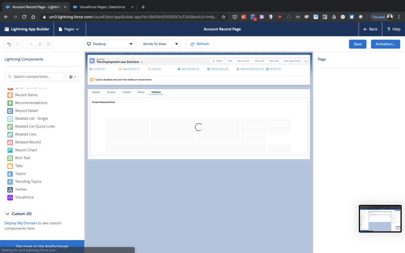The image size is (405, 253).
Task: Click the Save button
Action: click(x=357, y=44)
